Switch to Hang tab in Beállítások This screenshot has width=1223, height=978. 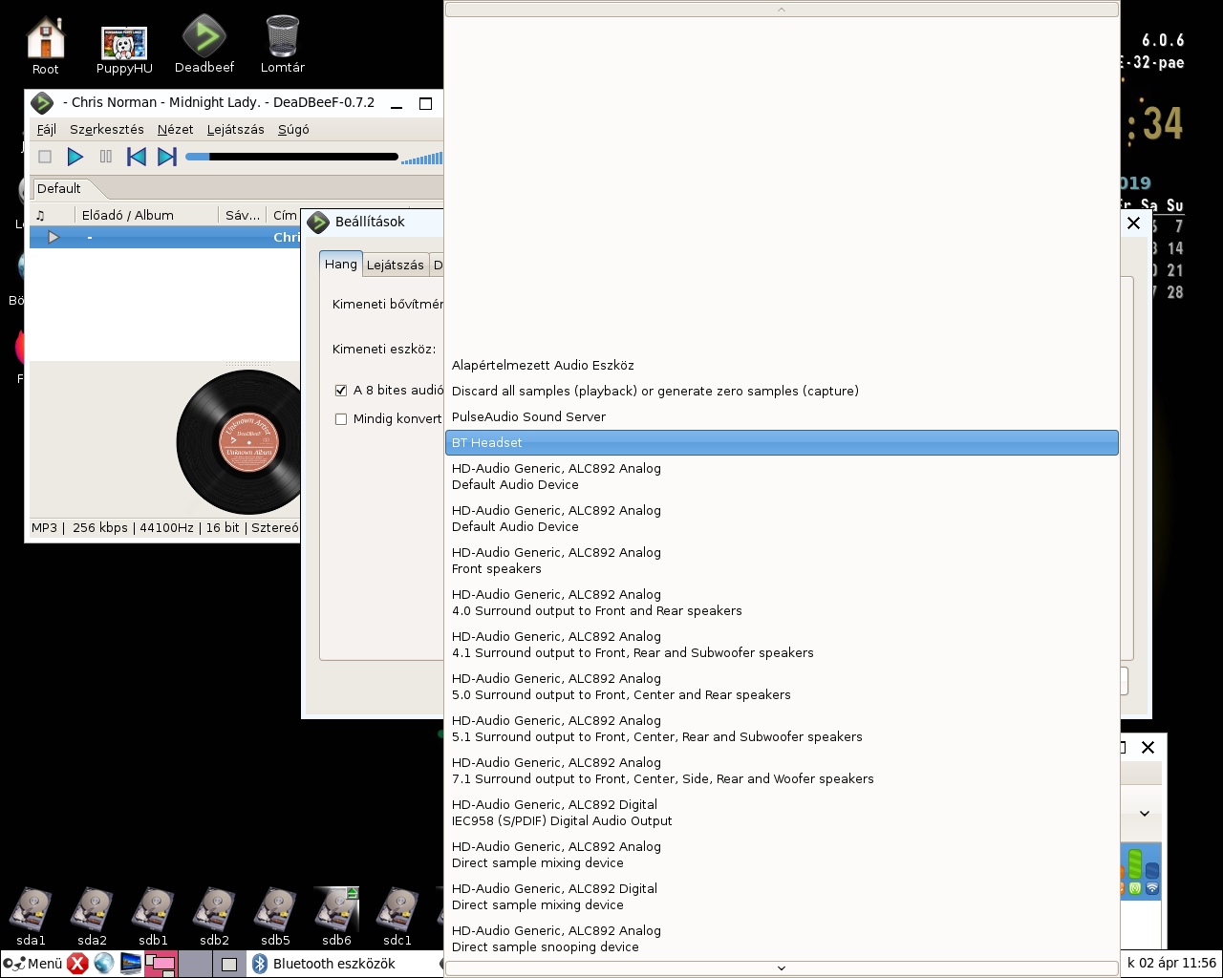click(x=341, y=265)
